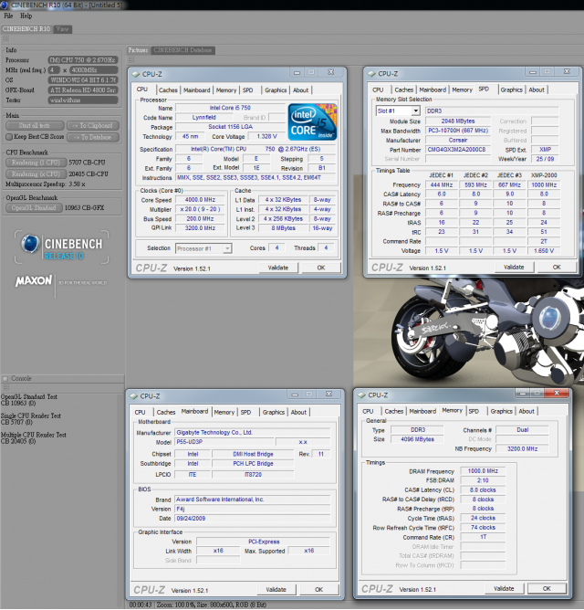Image resolution: width=584 pixels, height=610 pixels.
Task: Minimize the SPD CPU-Z window
Action: 533,72
